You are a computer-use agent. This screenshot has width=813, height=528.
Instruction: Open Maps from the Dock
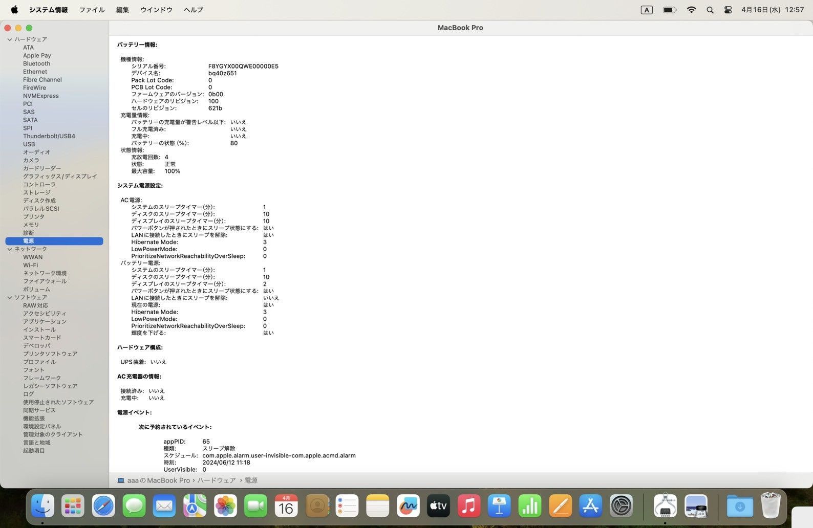195,506
